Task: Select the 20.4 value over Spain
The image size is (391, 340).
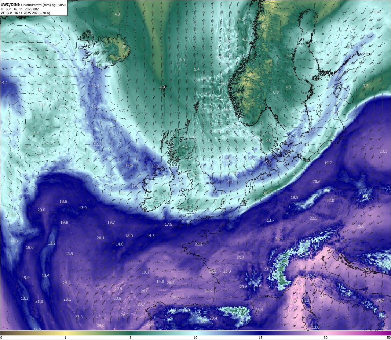Action: tap(213, 318)
